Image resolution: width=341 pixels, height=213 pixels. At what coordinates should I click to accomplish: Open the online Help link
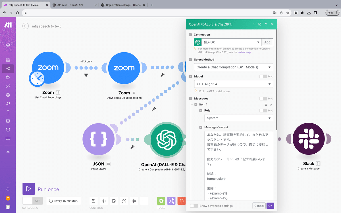click(244, 52)
